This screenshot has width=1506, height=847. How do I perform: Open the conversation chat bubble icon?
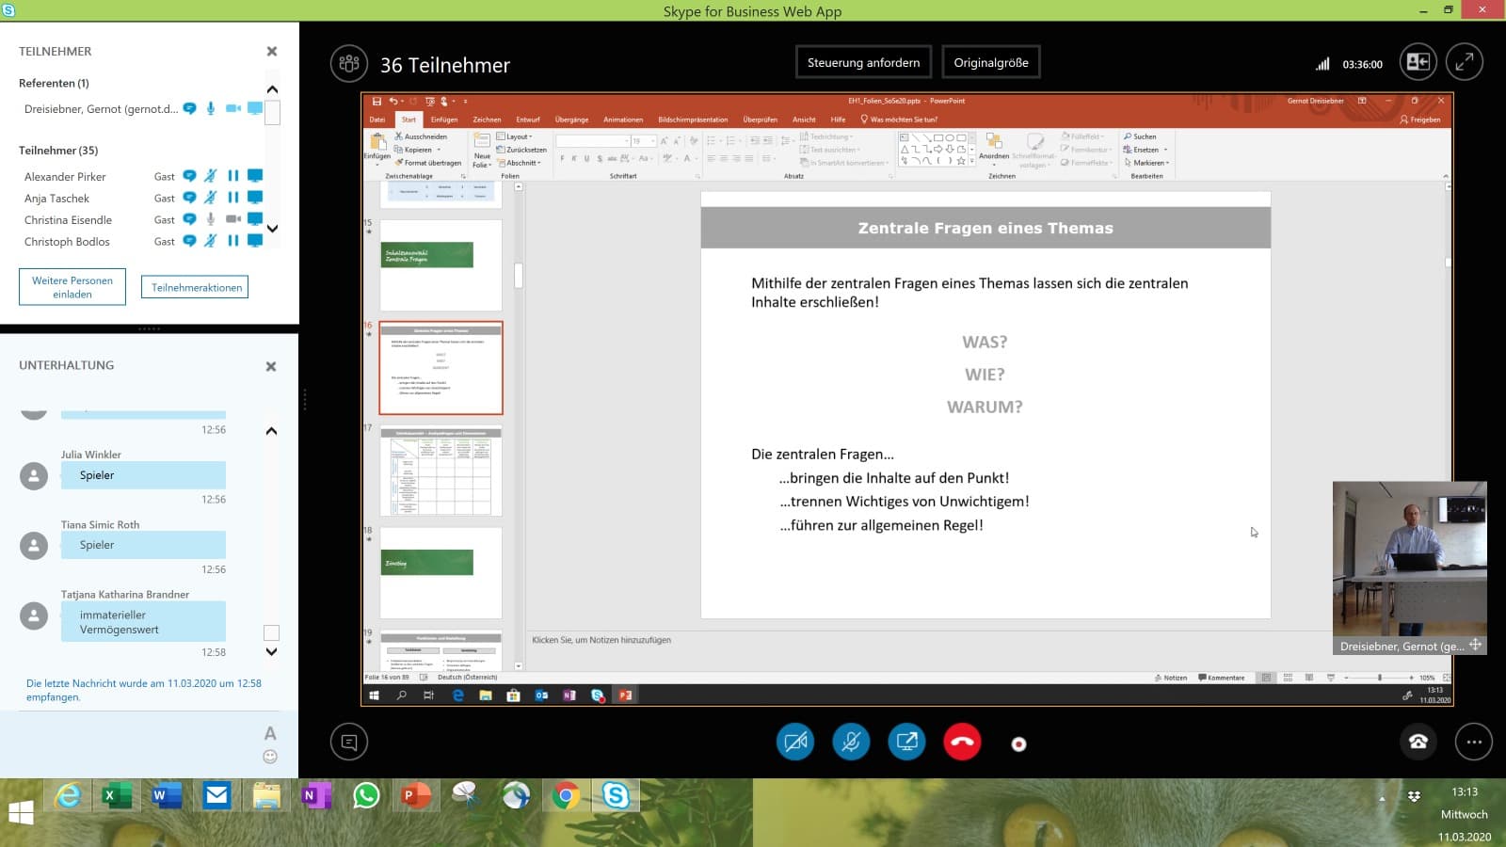[x=349, y=743]
